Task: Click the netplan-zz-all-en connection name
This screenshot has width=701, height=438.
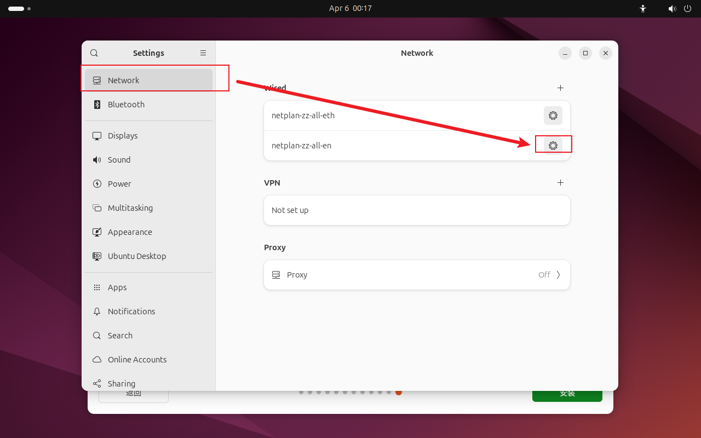Action: coord(301,146)
